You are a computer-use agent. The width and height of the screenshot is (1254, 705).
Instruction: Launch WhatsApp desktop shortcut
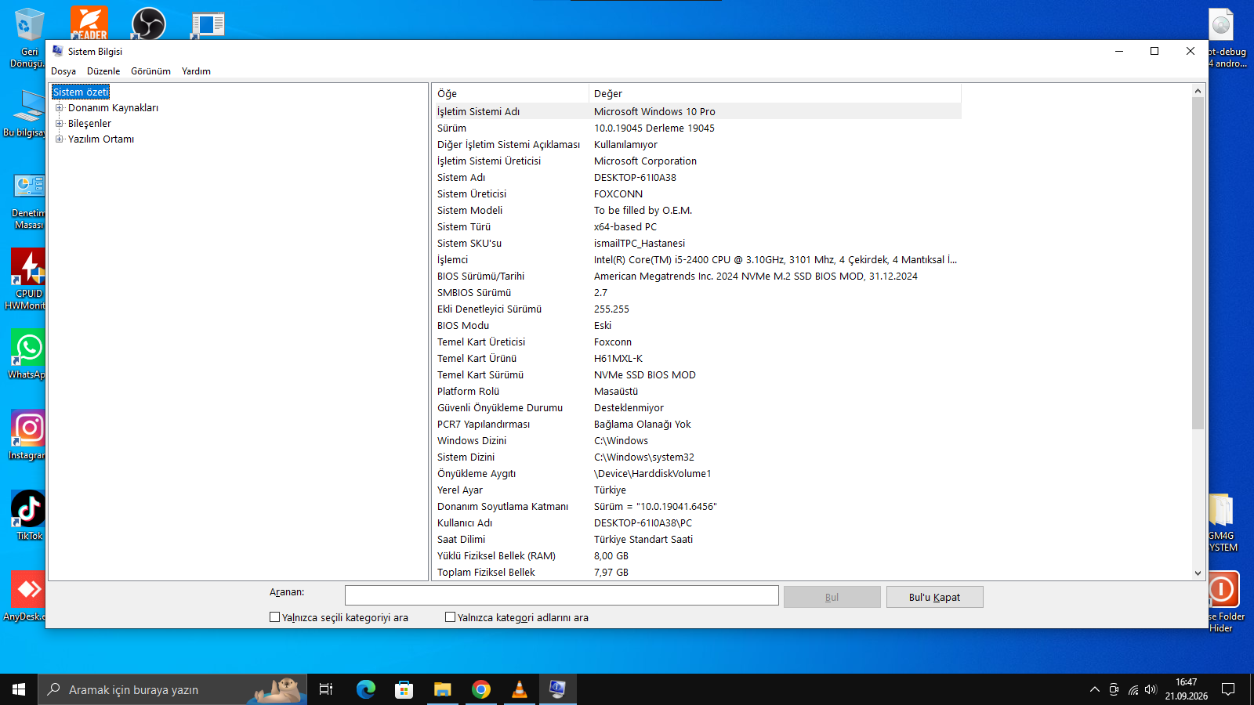[27, 354]
